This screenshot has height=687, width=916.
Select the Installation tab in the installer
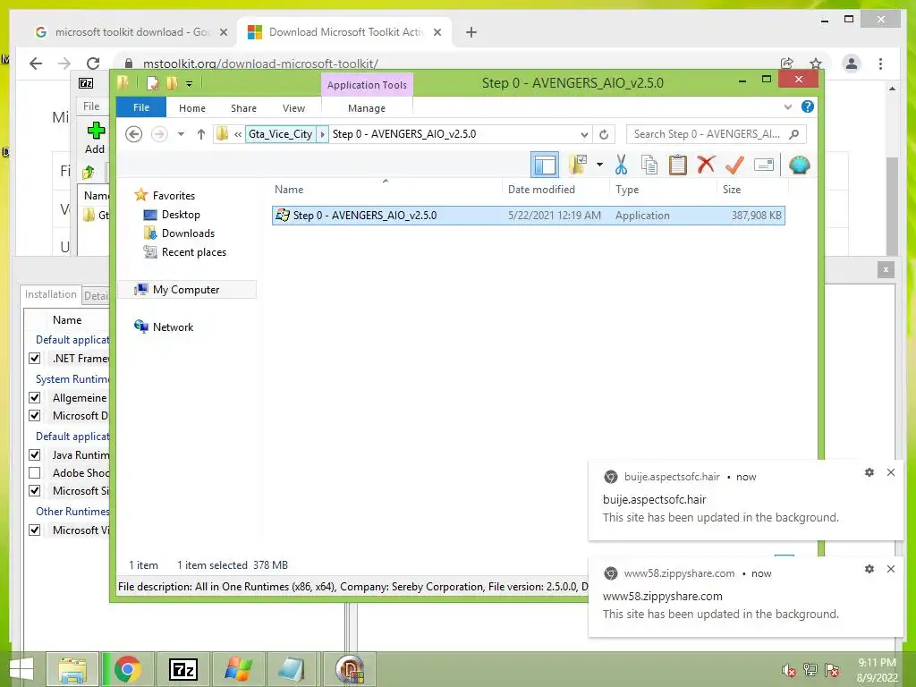pyautogui.click(x=50, y=294)
